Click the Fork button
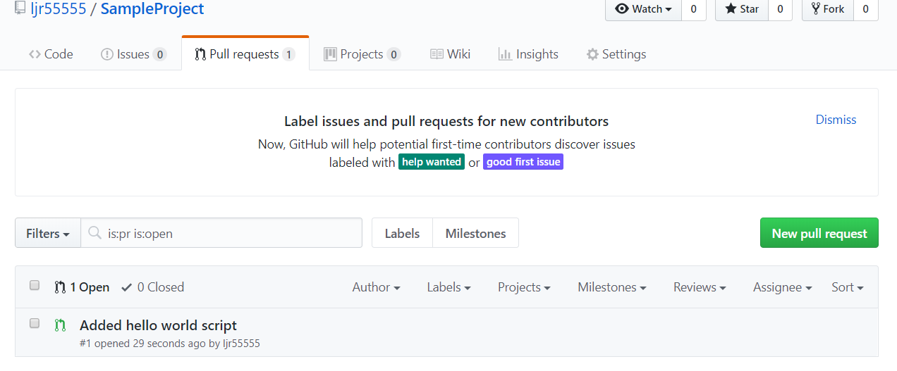 pos(828,9)
